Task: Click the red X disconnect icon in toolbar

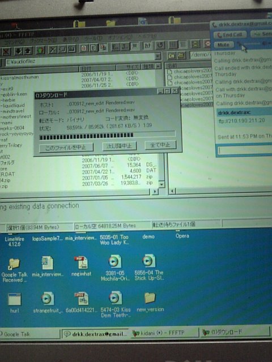Action: point(6,51)
